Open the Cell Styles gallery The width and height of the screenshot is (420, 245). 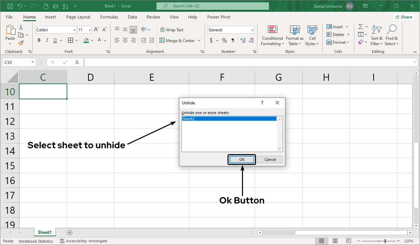coord(312,35)
